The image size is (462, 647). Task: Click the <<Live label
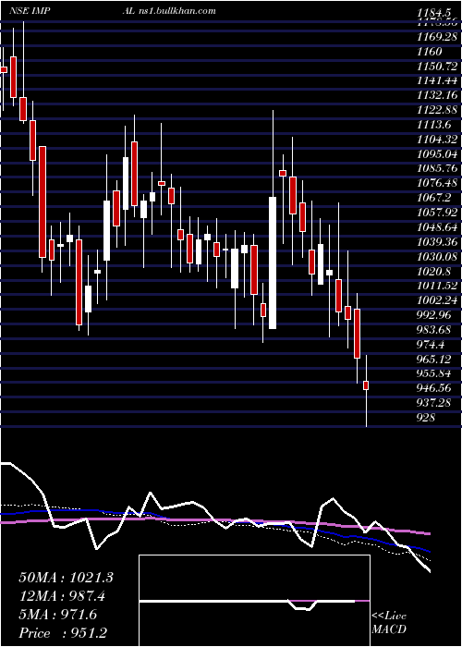click(389, 616)
